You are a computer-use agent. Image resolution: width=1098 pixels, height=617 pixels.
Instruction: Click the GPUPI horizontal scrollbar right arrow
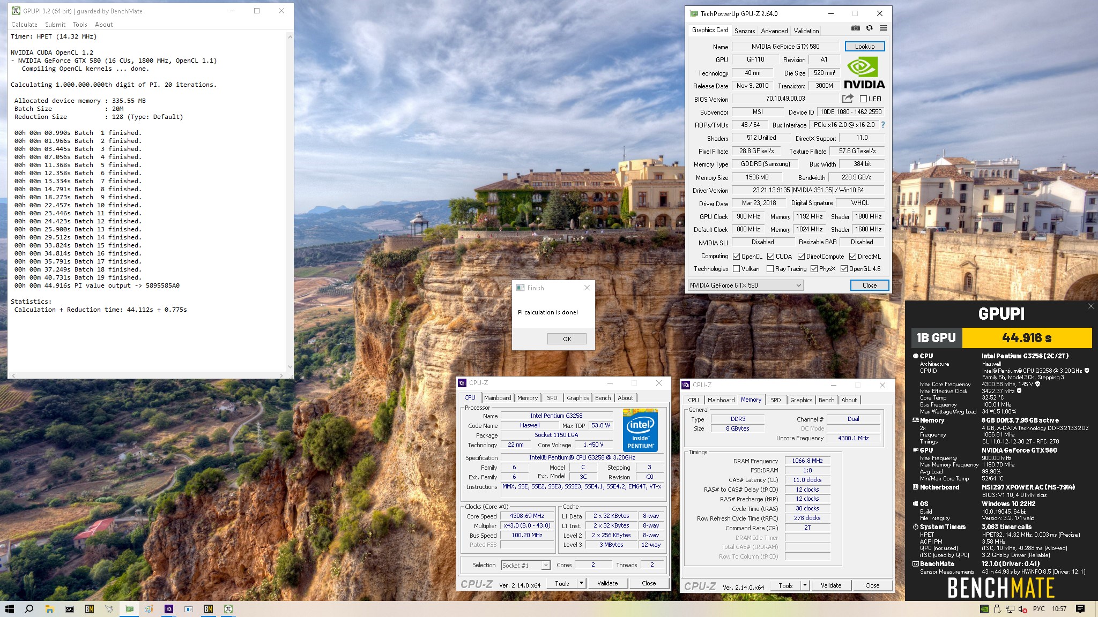281,375
